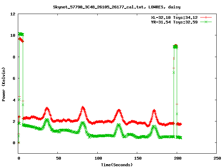Screen dimensions: 224x168
Task: Click the Time(Seconds) axis label
Action: (x=117, y=165)
